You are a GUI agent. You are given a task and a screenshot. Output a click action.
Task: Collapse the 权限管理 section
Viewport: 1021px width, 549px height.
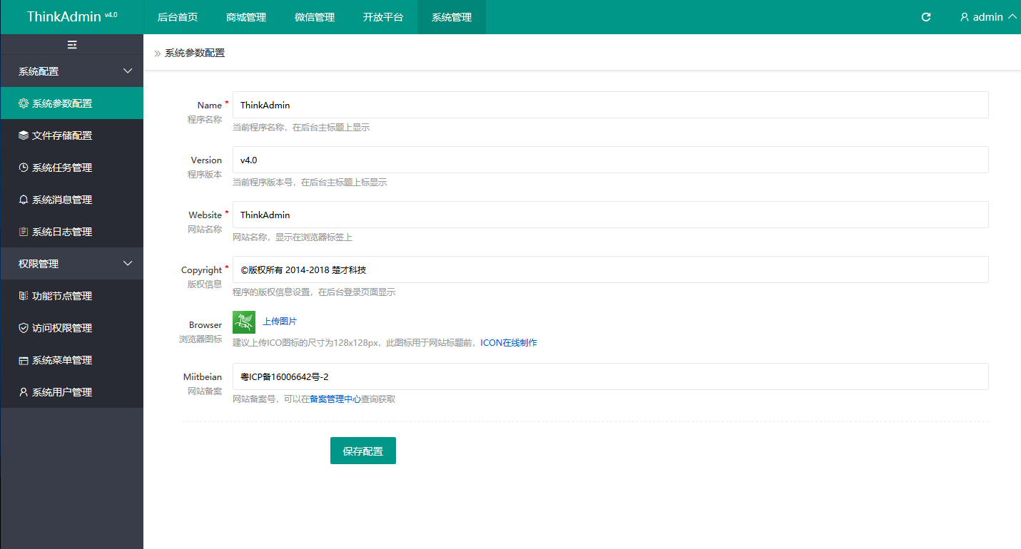click(71, 263)
